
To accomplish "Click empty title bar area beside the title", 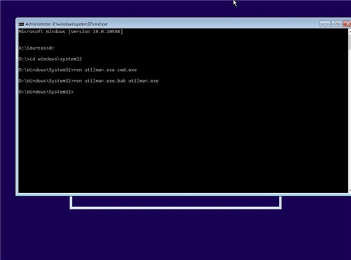I will (213, 24).
